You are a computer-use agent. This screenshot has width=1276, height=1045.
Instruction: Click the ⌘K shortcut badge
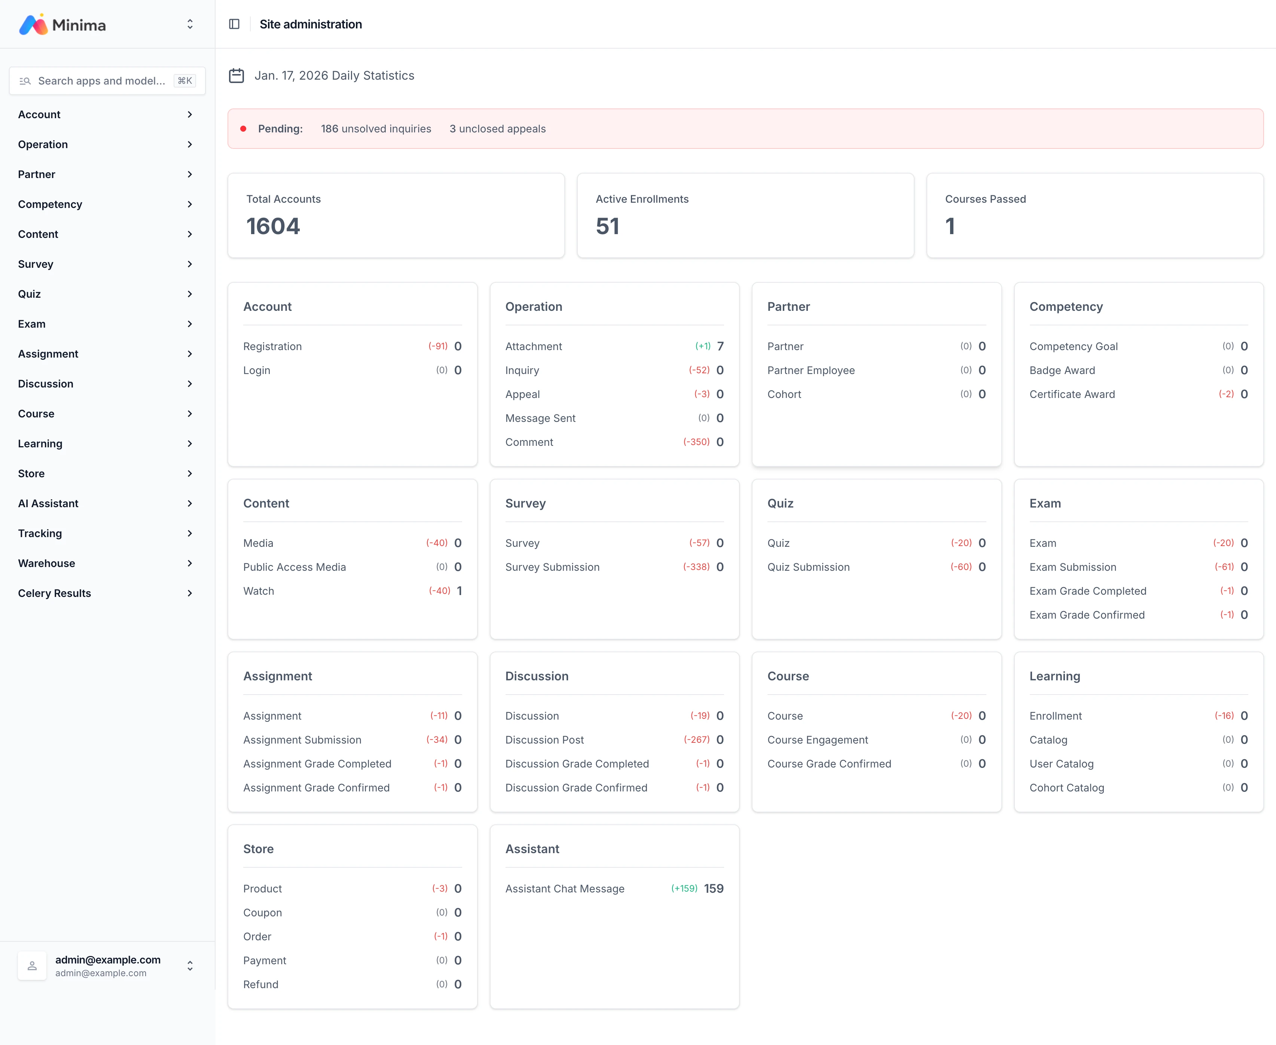[185, 81]
